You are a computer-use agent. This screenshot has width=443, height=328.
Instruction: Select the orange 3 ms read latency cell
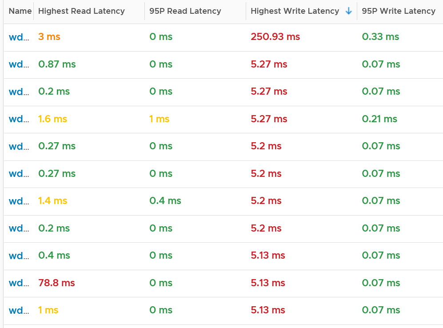[x=49, y=37]
